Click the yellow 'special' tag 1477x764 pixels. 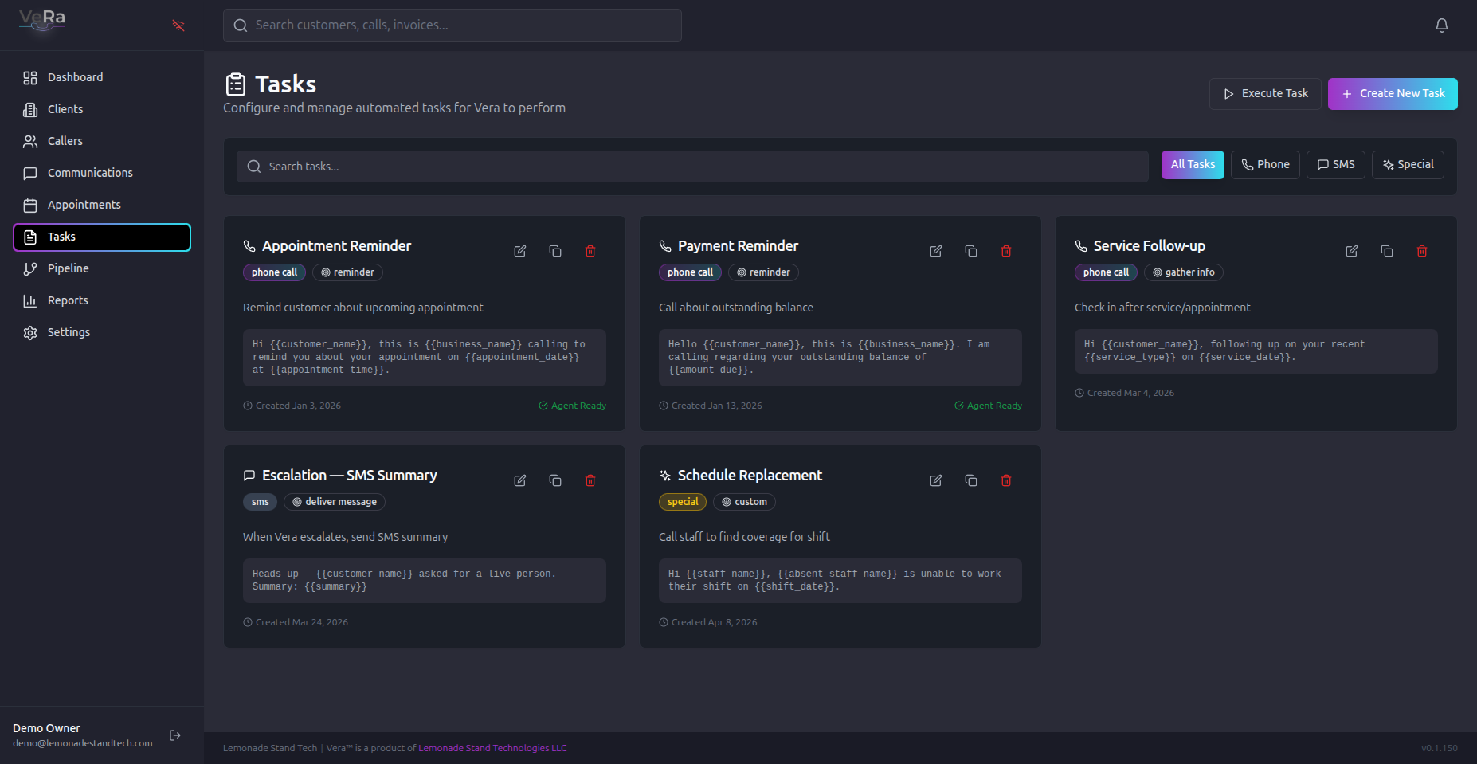(x=683, y=502)
